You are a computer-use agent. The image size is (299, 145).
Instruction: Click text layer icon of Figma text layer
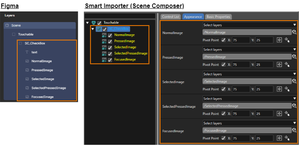(27, 52)
